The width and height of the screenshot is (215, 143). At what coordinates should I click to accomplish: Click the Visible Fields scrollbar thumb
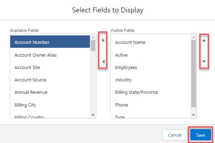click(193, 74)
